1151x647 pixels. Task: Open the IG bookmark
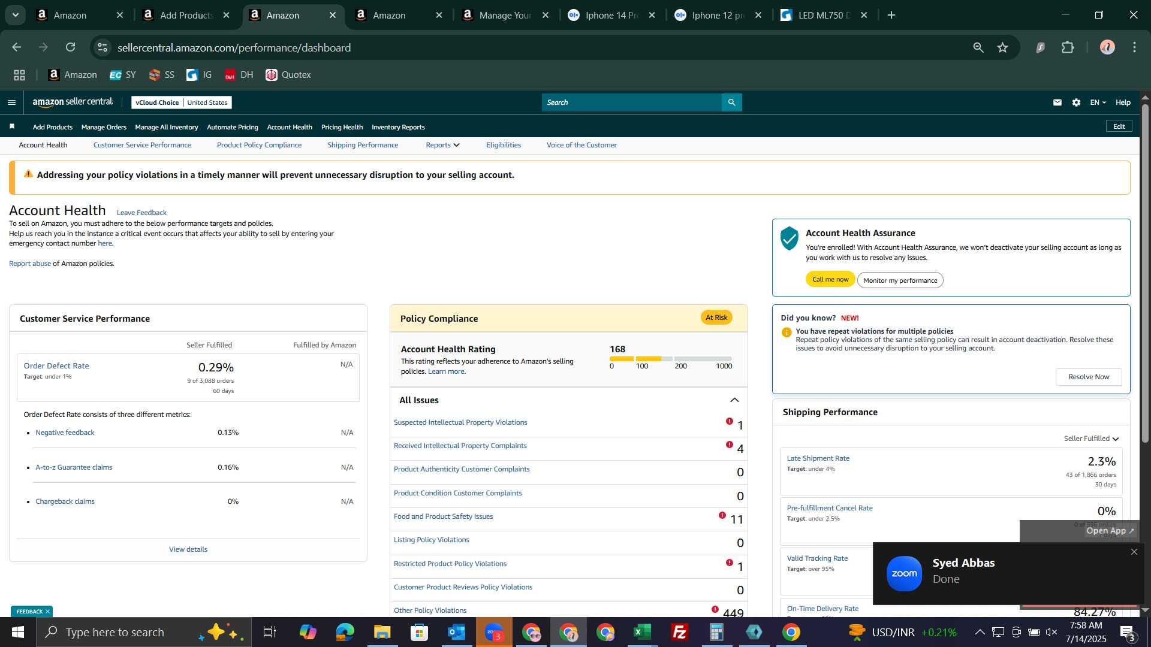point(199,75)
